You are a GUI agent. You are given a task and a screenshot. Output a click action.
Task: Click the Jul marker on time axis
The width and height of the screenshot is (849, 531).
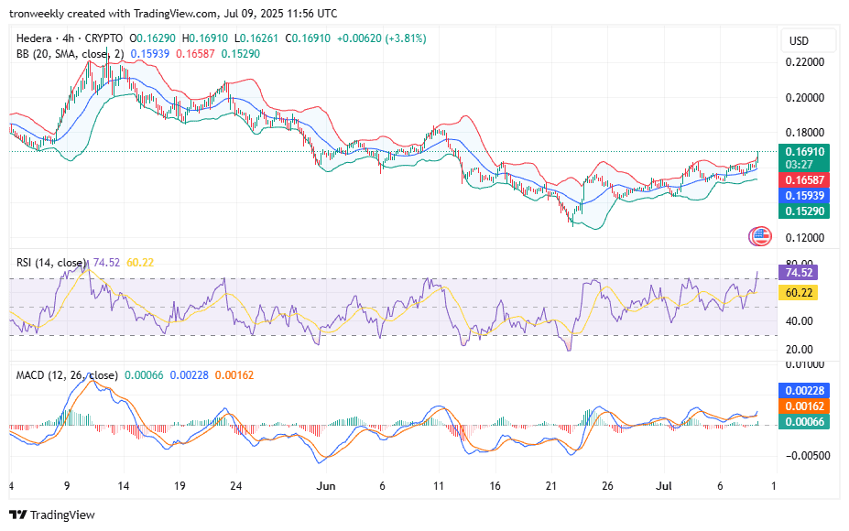click(664, 485)
